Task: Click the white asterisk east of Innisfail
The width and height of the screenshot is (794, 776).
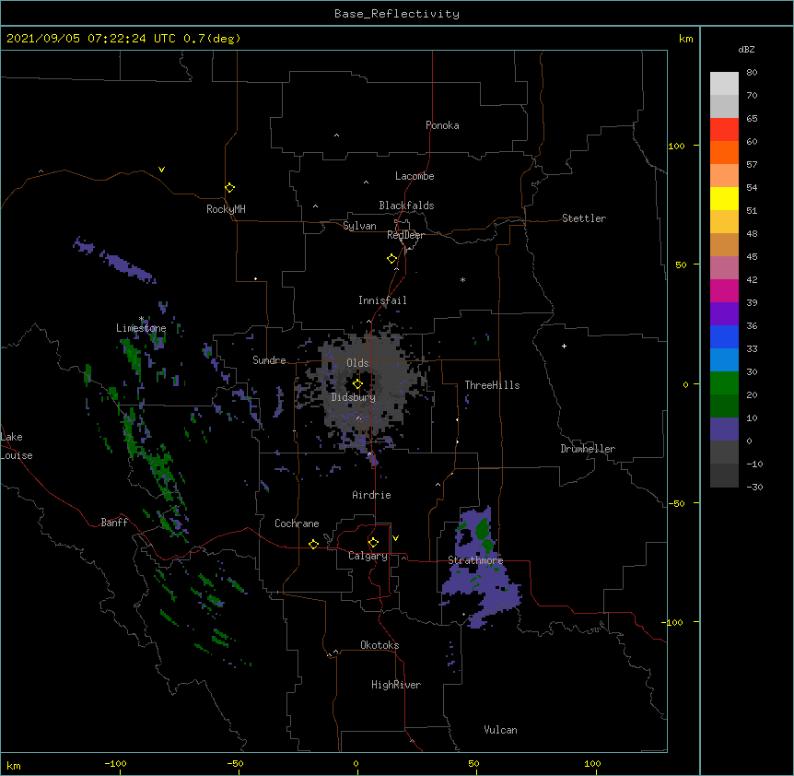Action: pyautogui.click(x=462, y=280)
